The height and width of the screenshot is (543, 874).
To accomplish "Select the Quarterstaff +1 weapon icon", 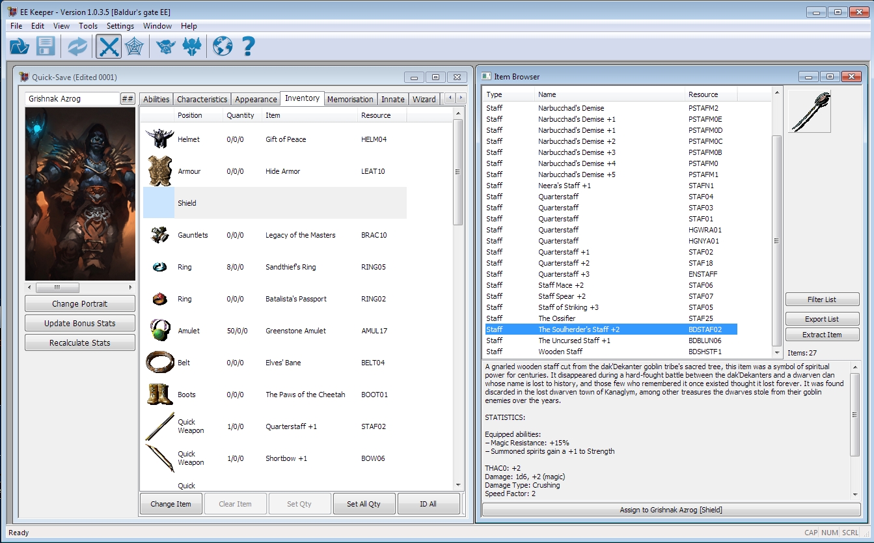I will 159,426.
